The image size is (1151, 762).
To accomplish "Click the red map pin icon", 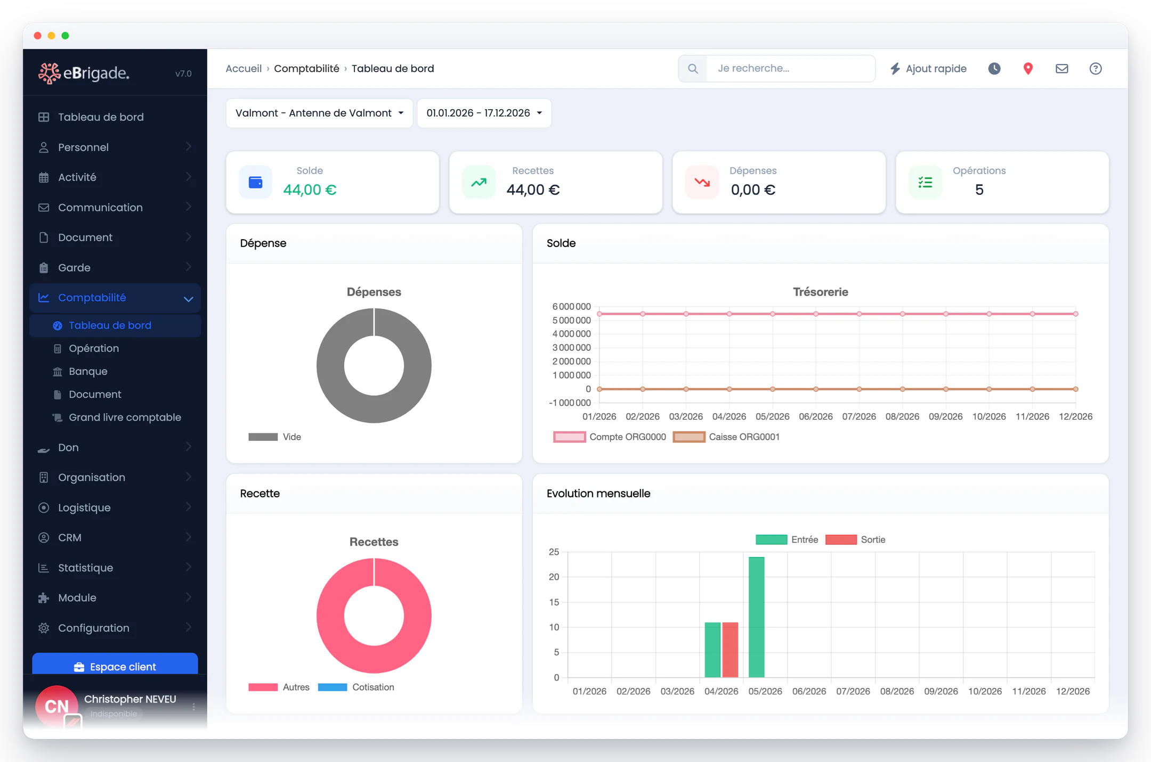I will pyautogui.click(x=1028, y=69).
